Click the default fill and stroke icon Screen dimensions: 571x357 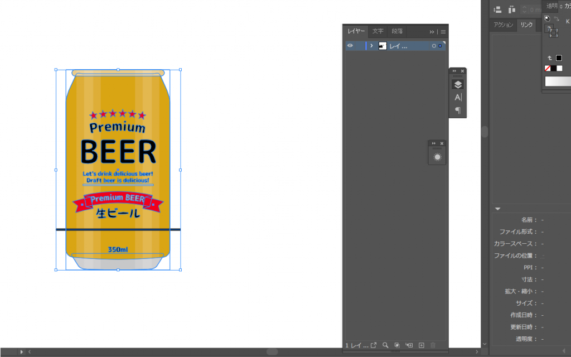547,18
